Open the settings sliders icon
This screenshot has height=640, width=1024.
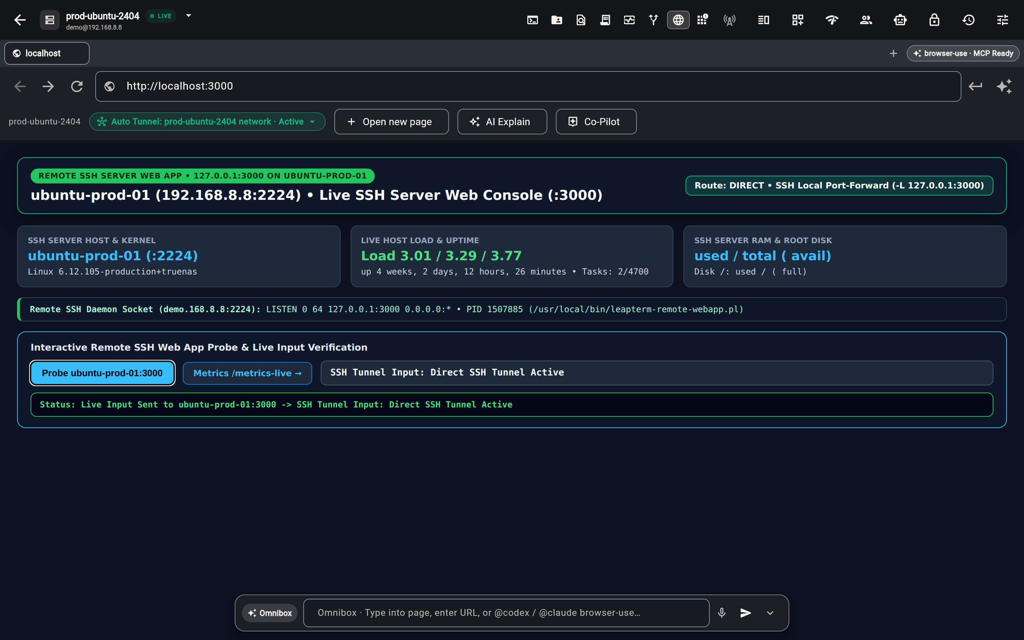click(x=1002, y=20)
